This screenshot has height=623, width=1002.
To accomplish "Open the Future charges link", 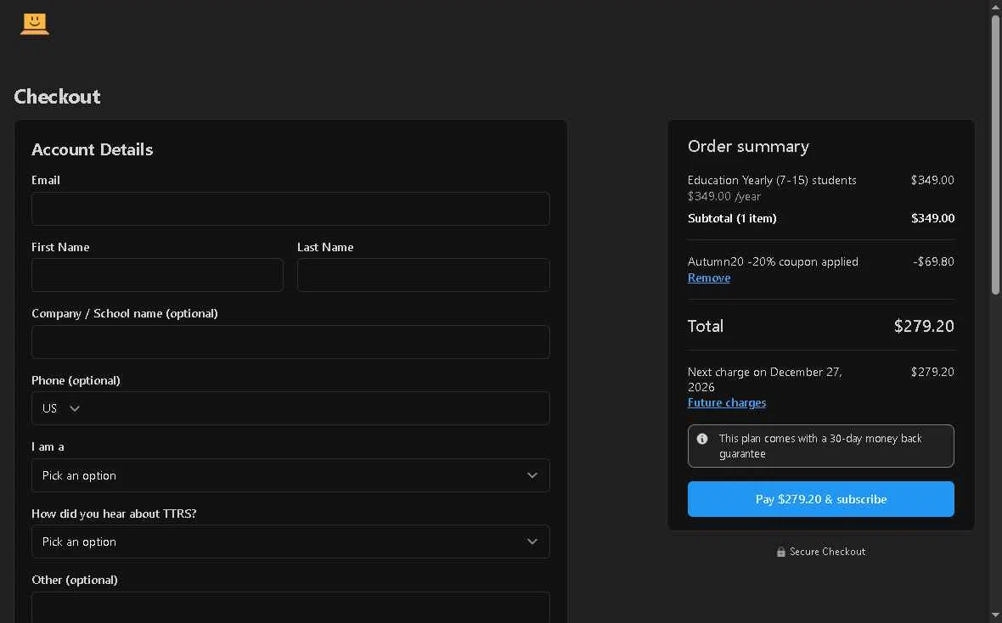I will click(727, 402).
